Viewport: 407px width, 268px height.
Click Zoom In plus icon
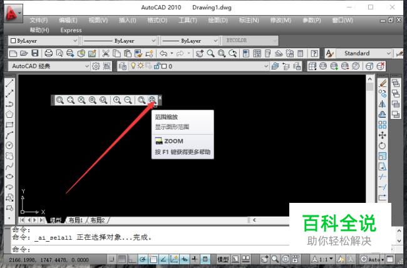[x=117, y=100]
